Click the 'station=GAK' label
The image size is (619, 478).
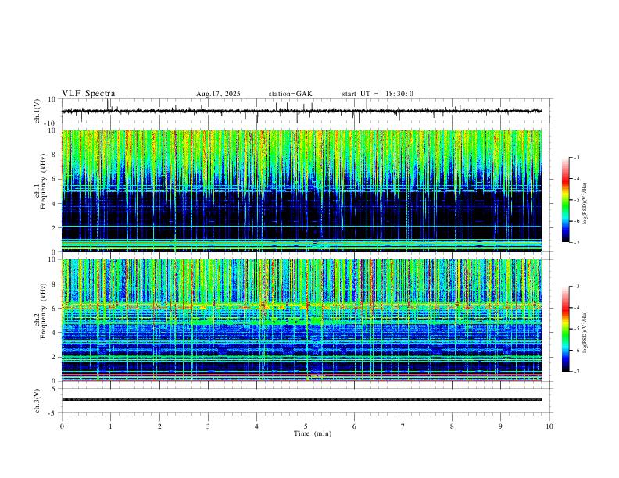290,94
